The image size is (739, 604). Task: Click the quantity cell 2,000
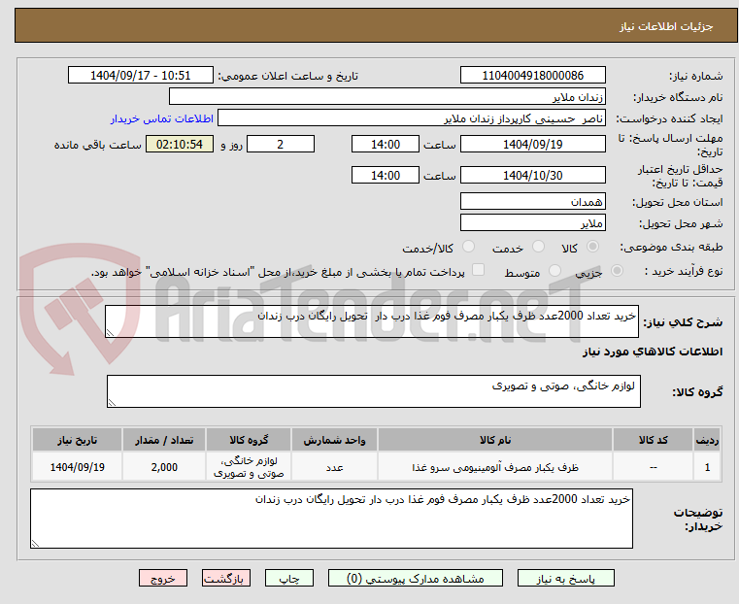point(164,467)
